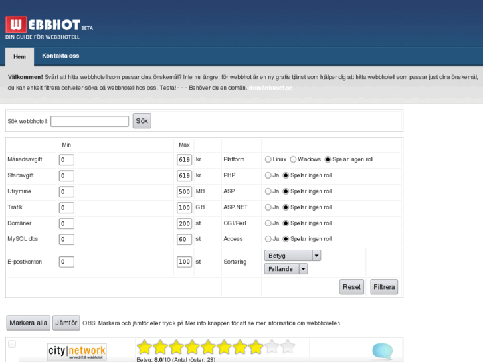Choose Ja for CGI/Perl

pos(268,223)
